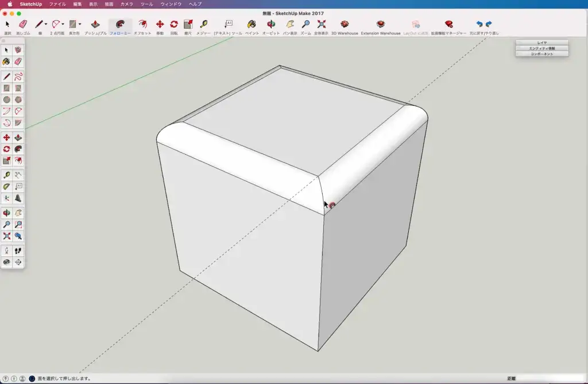The width and height of the screenshot is (588, 384).
Task: Redo with the right blue arrow
Action: (x=489, y=24)
